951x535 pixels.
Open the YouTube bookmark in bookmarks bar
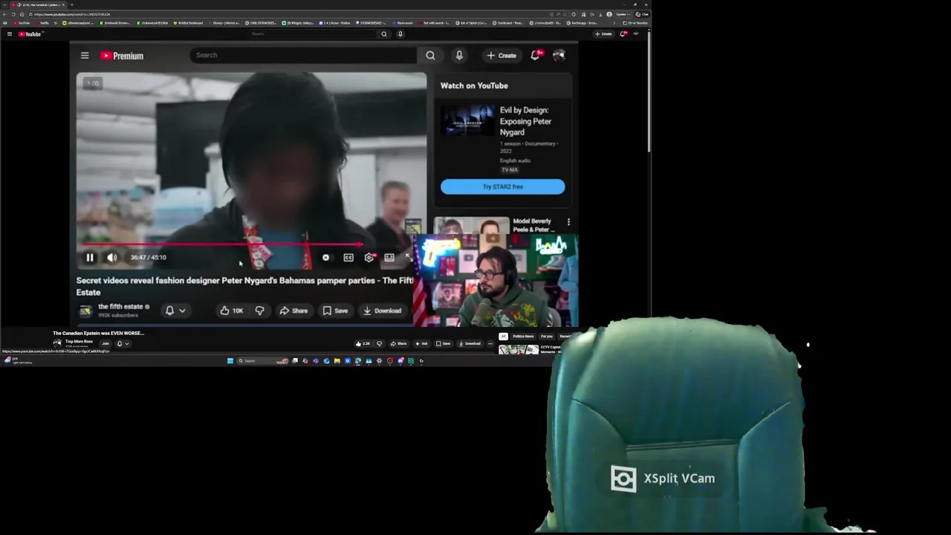click(x=22, y=23)
